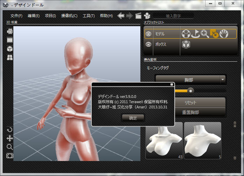Click the person figure icon in toolbar
Image resolution: width=244 pixels, height=176 pixels.
point(147,16)
